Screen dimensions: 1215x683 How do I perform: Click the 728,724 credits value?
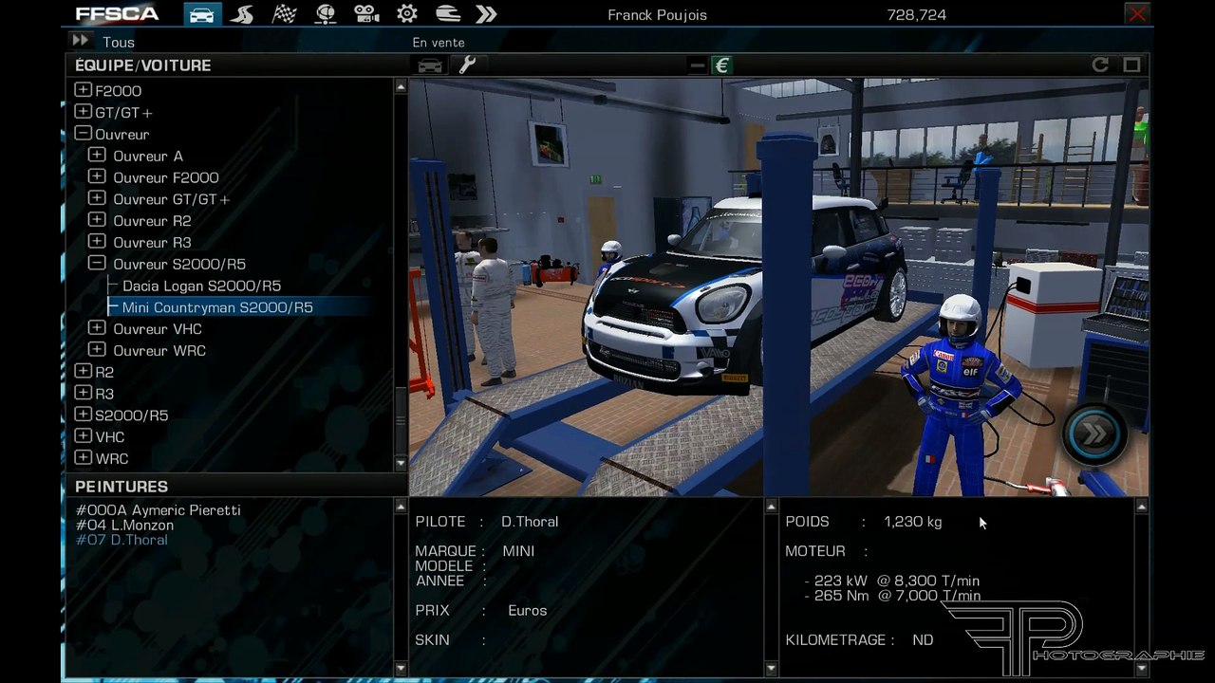(x=916, y=15)
